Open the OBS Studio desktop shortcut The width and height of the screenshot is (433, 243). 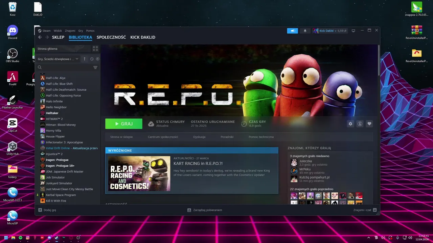coord(13,56)
